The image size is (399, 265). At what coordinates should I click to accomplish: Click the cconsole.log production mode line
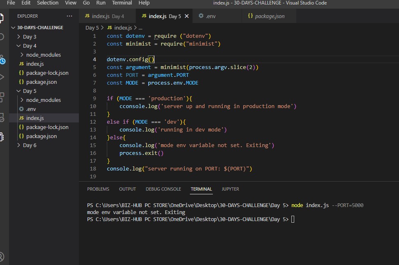click(x=208, y=106)
